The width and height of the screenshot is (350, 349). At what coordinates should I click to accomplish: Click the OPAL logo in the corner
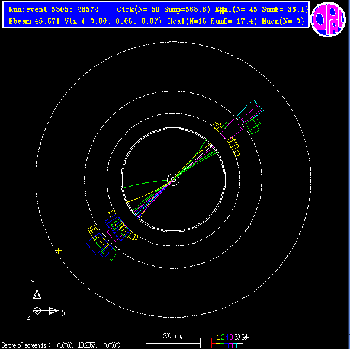[328, 19]
